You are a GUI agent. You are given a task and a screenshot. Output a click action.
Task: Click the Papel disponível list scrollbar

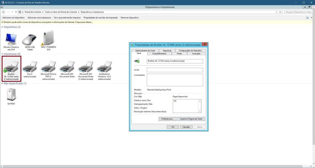point(199,106)
